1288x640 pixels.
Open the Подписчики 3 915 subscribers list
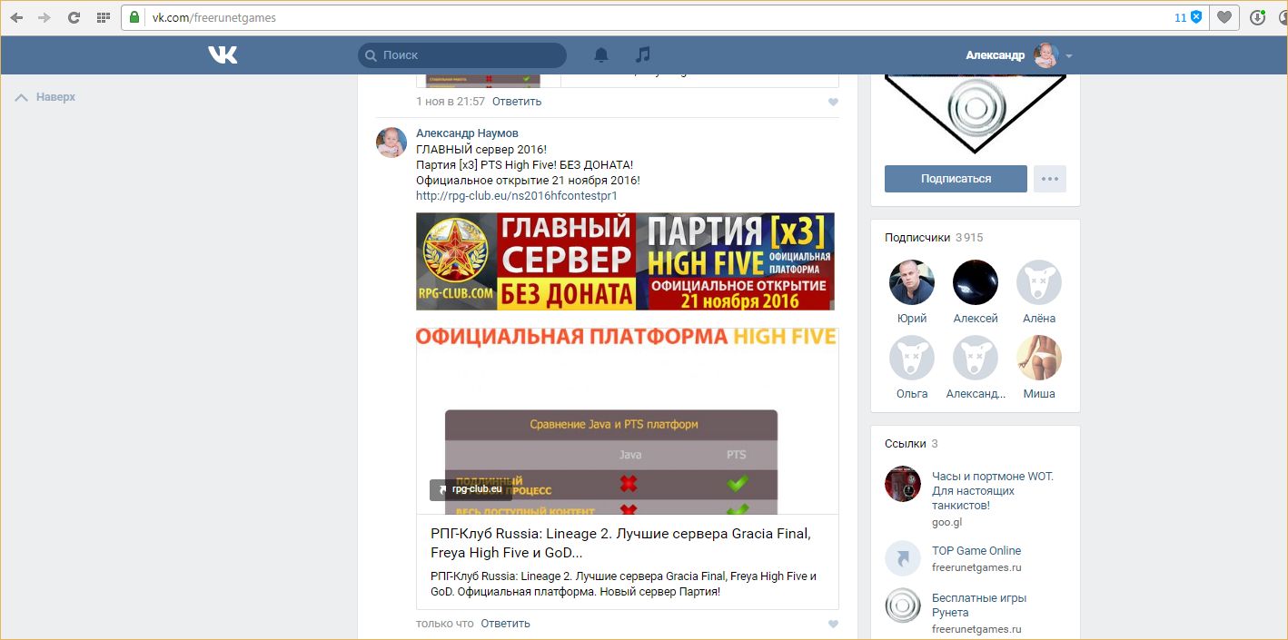point(934,238)
